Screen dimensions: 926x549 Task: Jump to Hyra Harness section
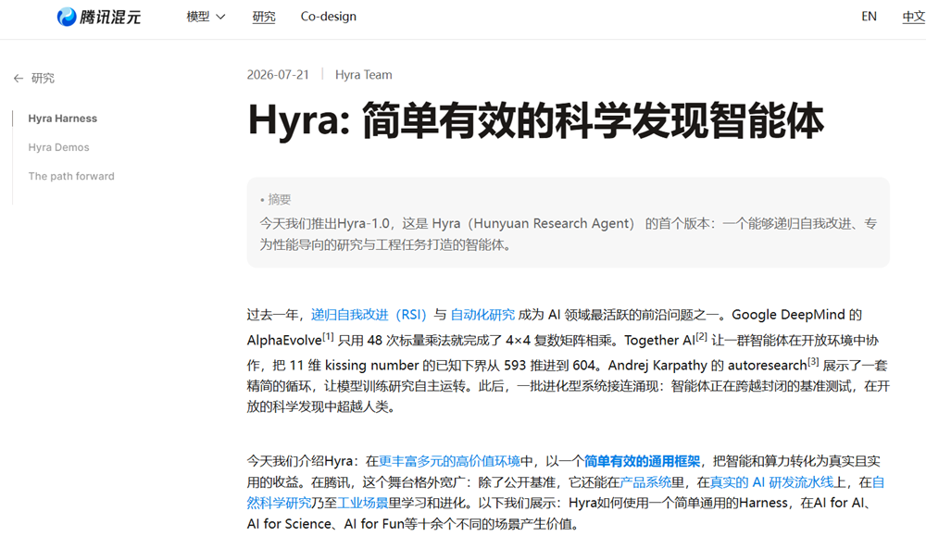[63, 119]
